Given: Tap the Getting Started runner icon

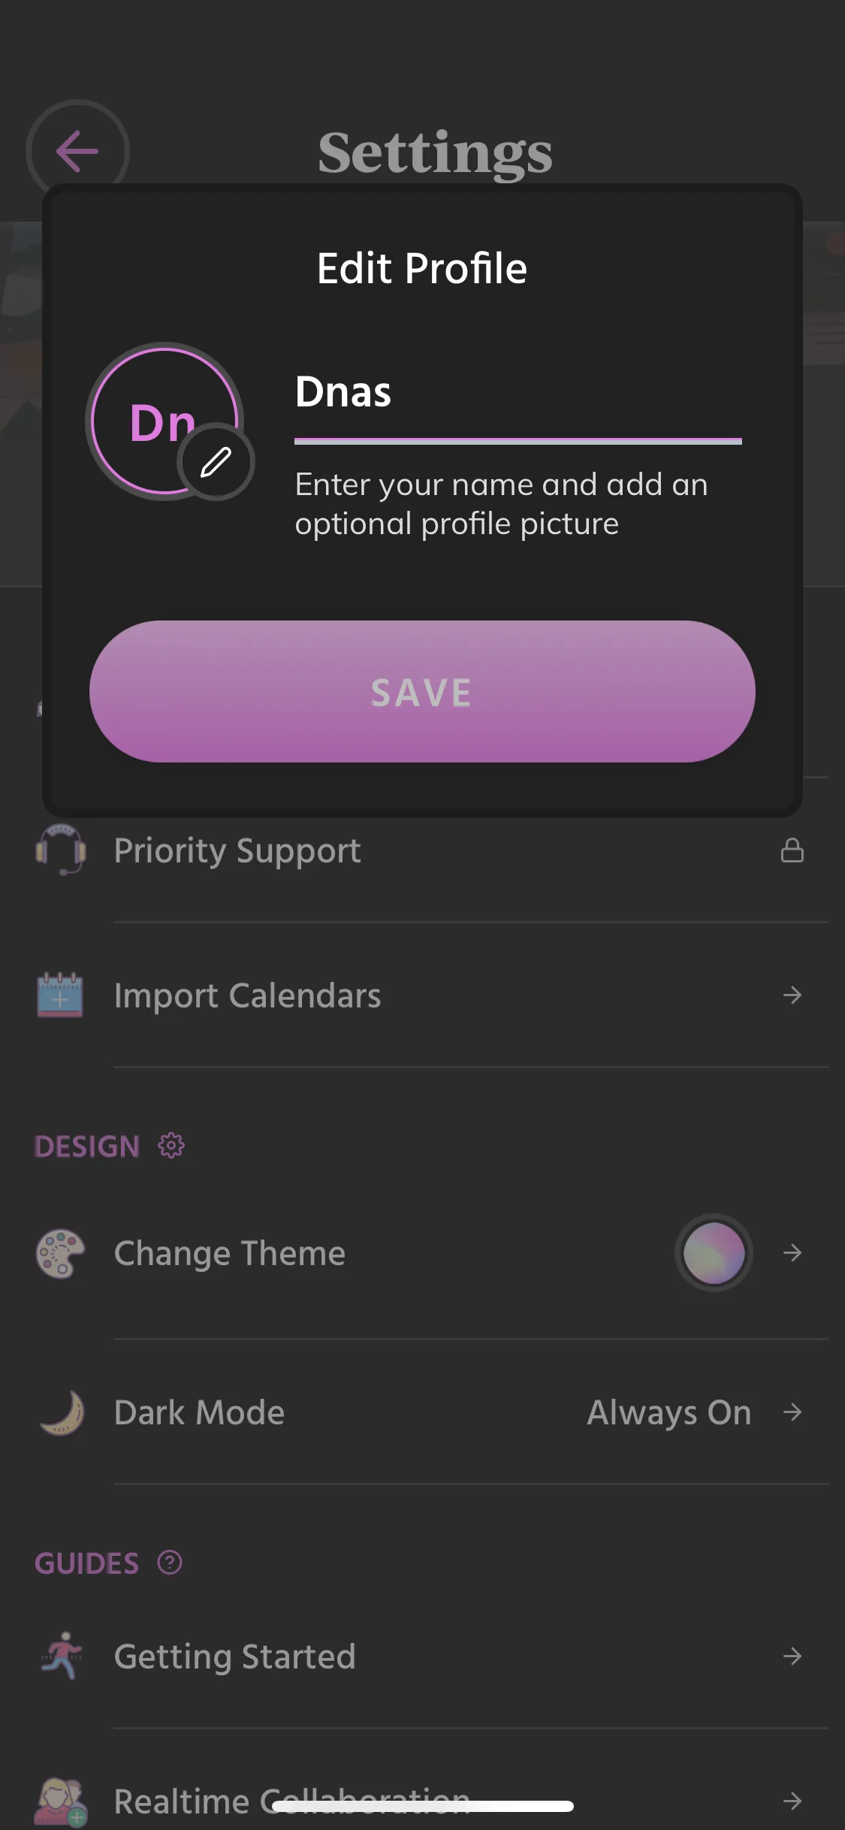Looking at the screenshot, I should tap(62, 1656).
